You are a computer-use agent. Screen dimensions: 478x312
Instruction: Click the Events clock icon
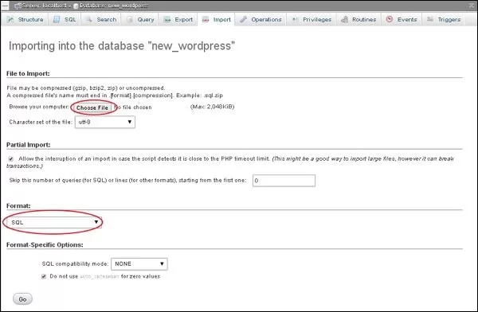[x=390, y=19]
